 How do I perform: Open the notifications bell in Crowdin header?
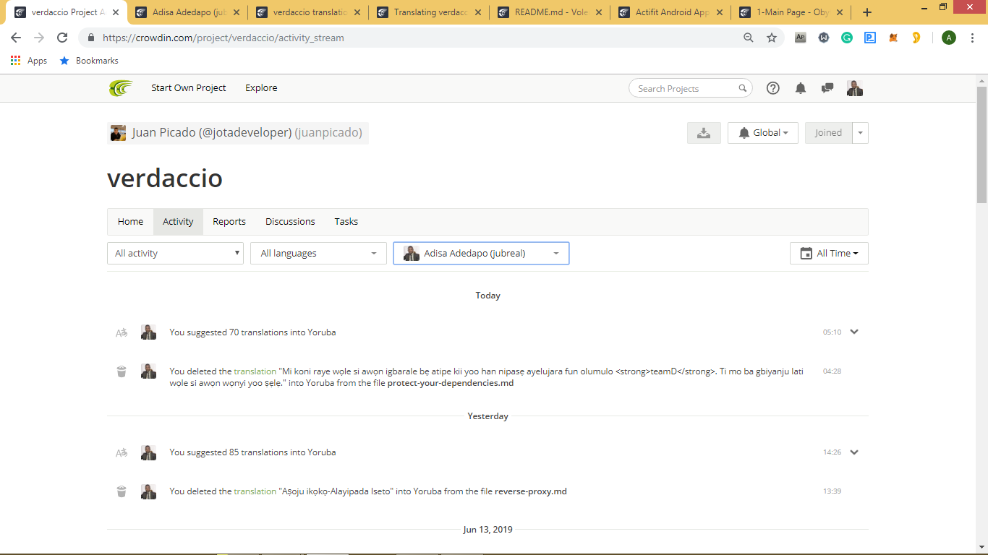[x=801, y=88]
